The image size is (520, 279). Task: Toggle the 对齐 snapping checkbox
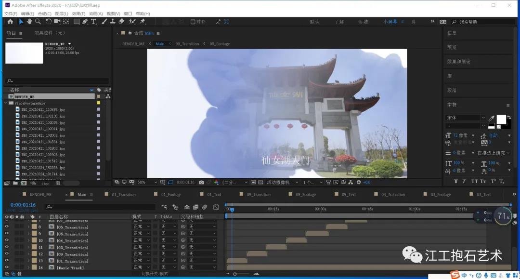point(193,22)
